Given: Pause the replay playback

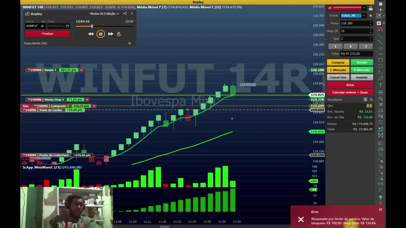Looking at the screenshot, I should coord(101,34).
